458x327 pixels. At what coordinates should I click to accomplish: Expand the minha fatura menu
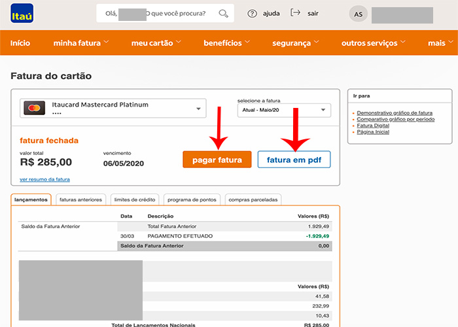pyautogui.click(x=81, y=43)
